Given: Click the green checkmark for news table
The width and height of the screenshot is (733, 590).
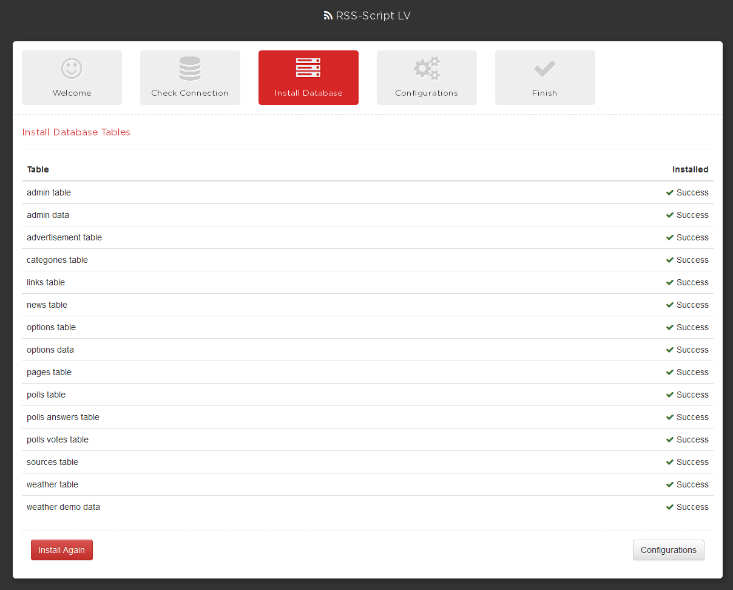Looking at the screenshot, I should click(670, 305).
